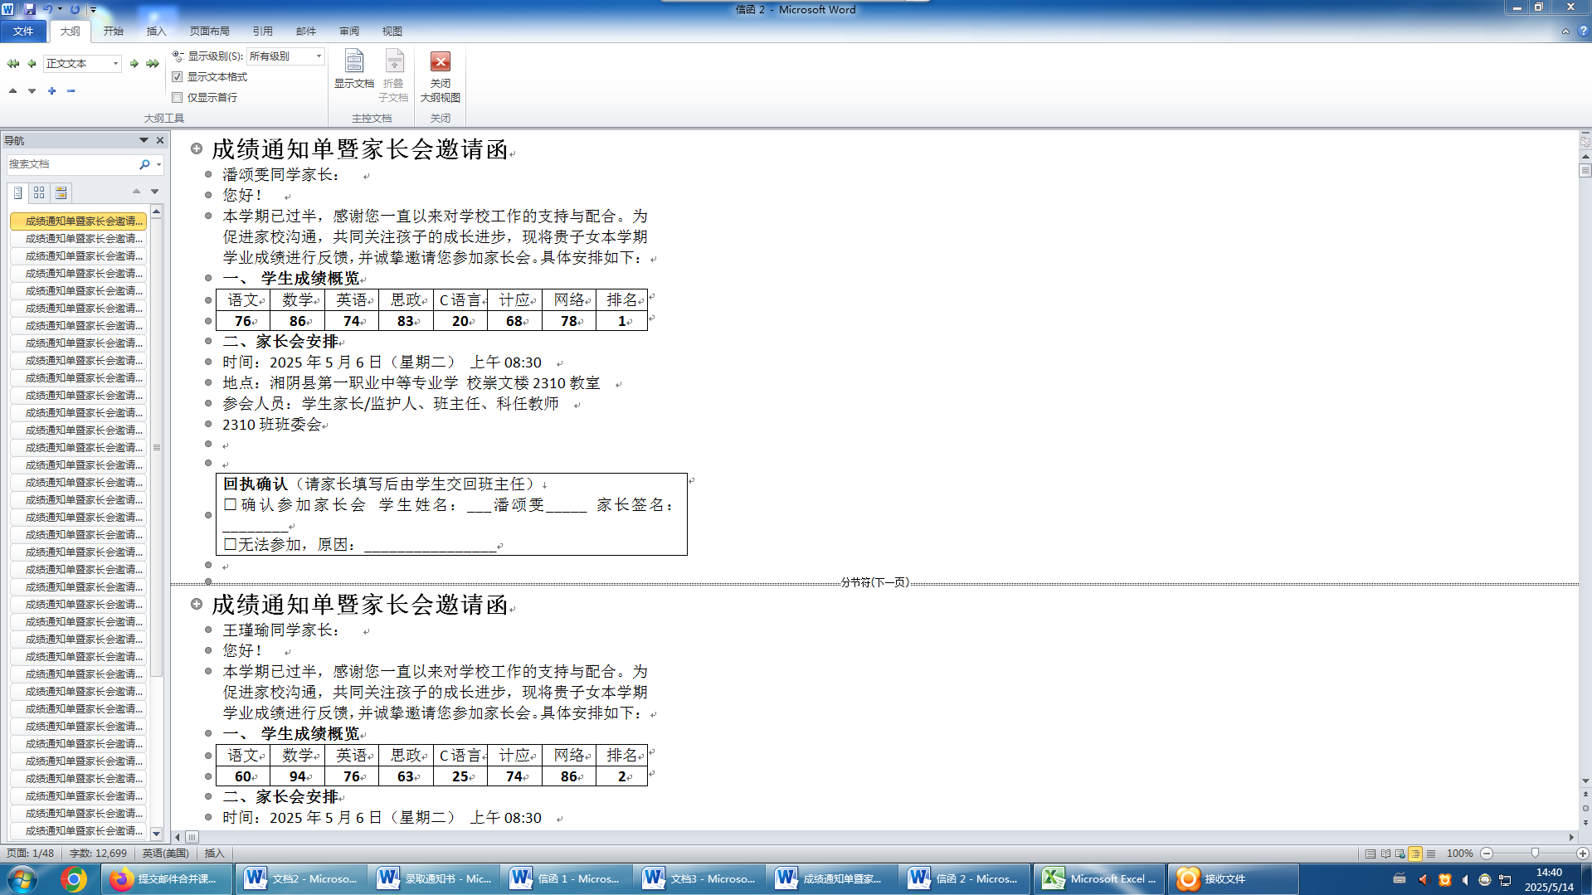The height and width of the screenshot is (895, 1592).
Task: Expand outline item with plus icon
Action: pos(51,91)
